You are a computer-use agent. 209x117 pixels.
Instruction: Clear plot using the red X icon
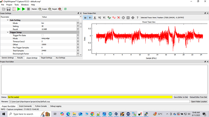(118, 18)
